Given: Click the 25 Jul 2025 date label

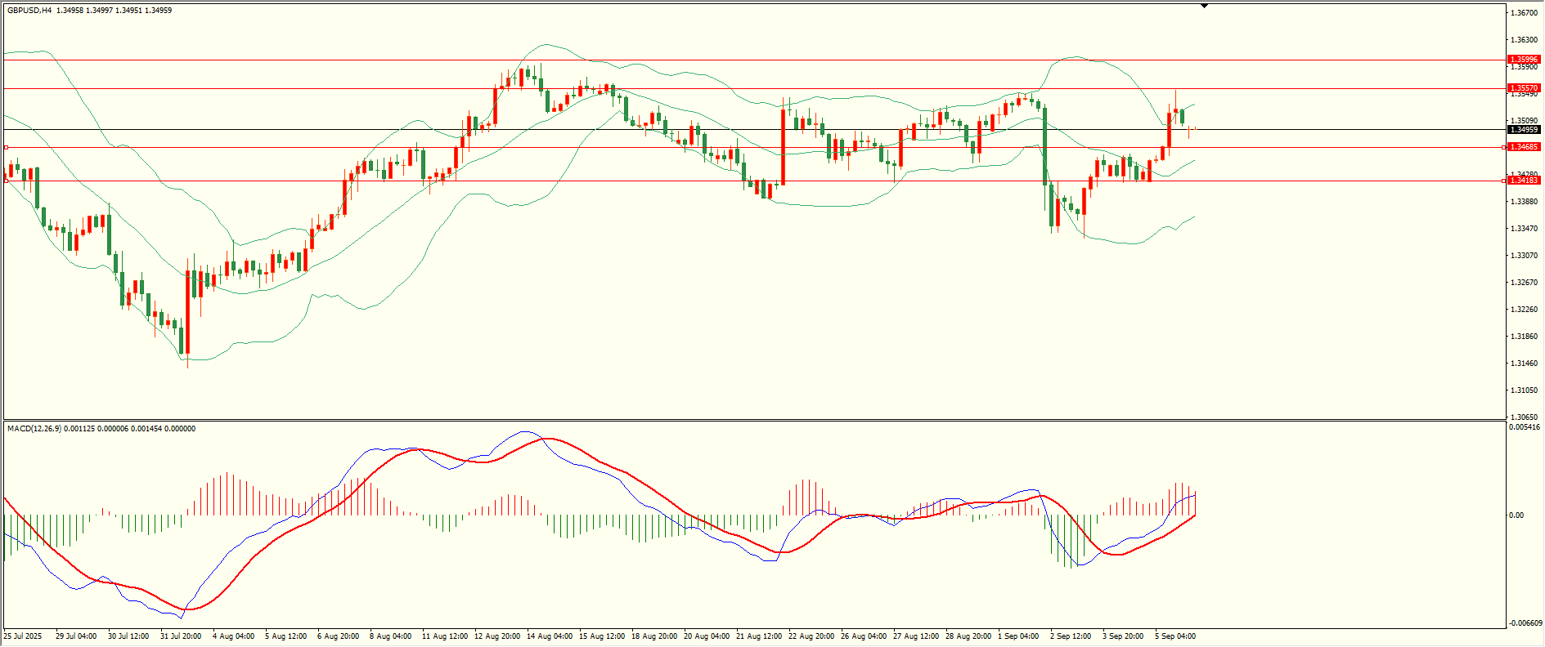Looking at the screenshot, I should [x=23, y=636].
